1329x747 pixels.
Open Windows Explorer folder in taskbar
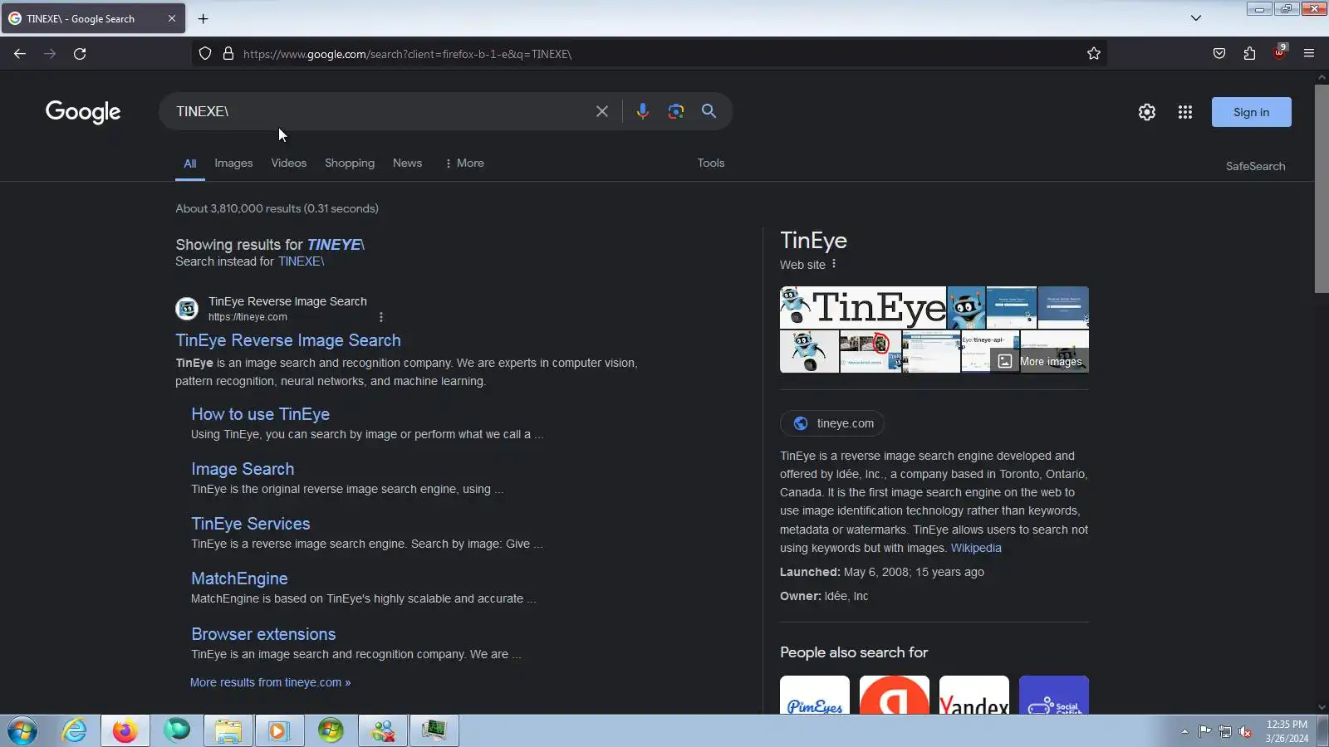point(228,731)
